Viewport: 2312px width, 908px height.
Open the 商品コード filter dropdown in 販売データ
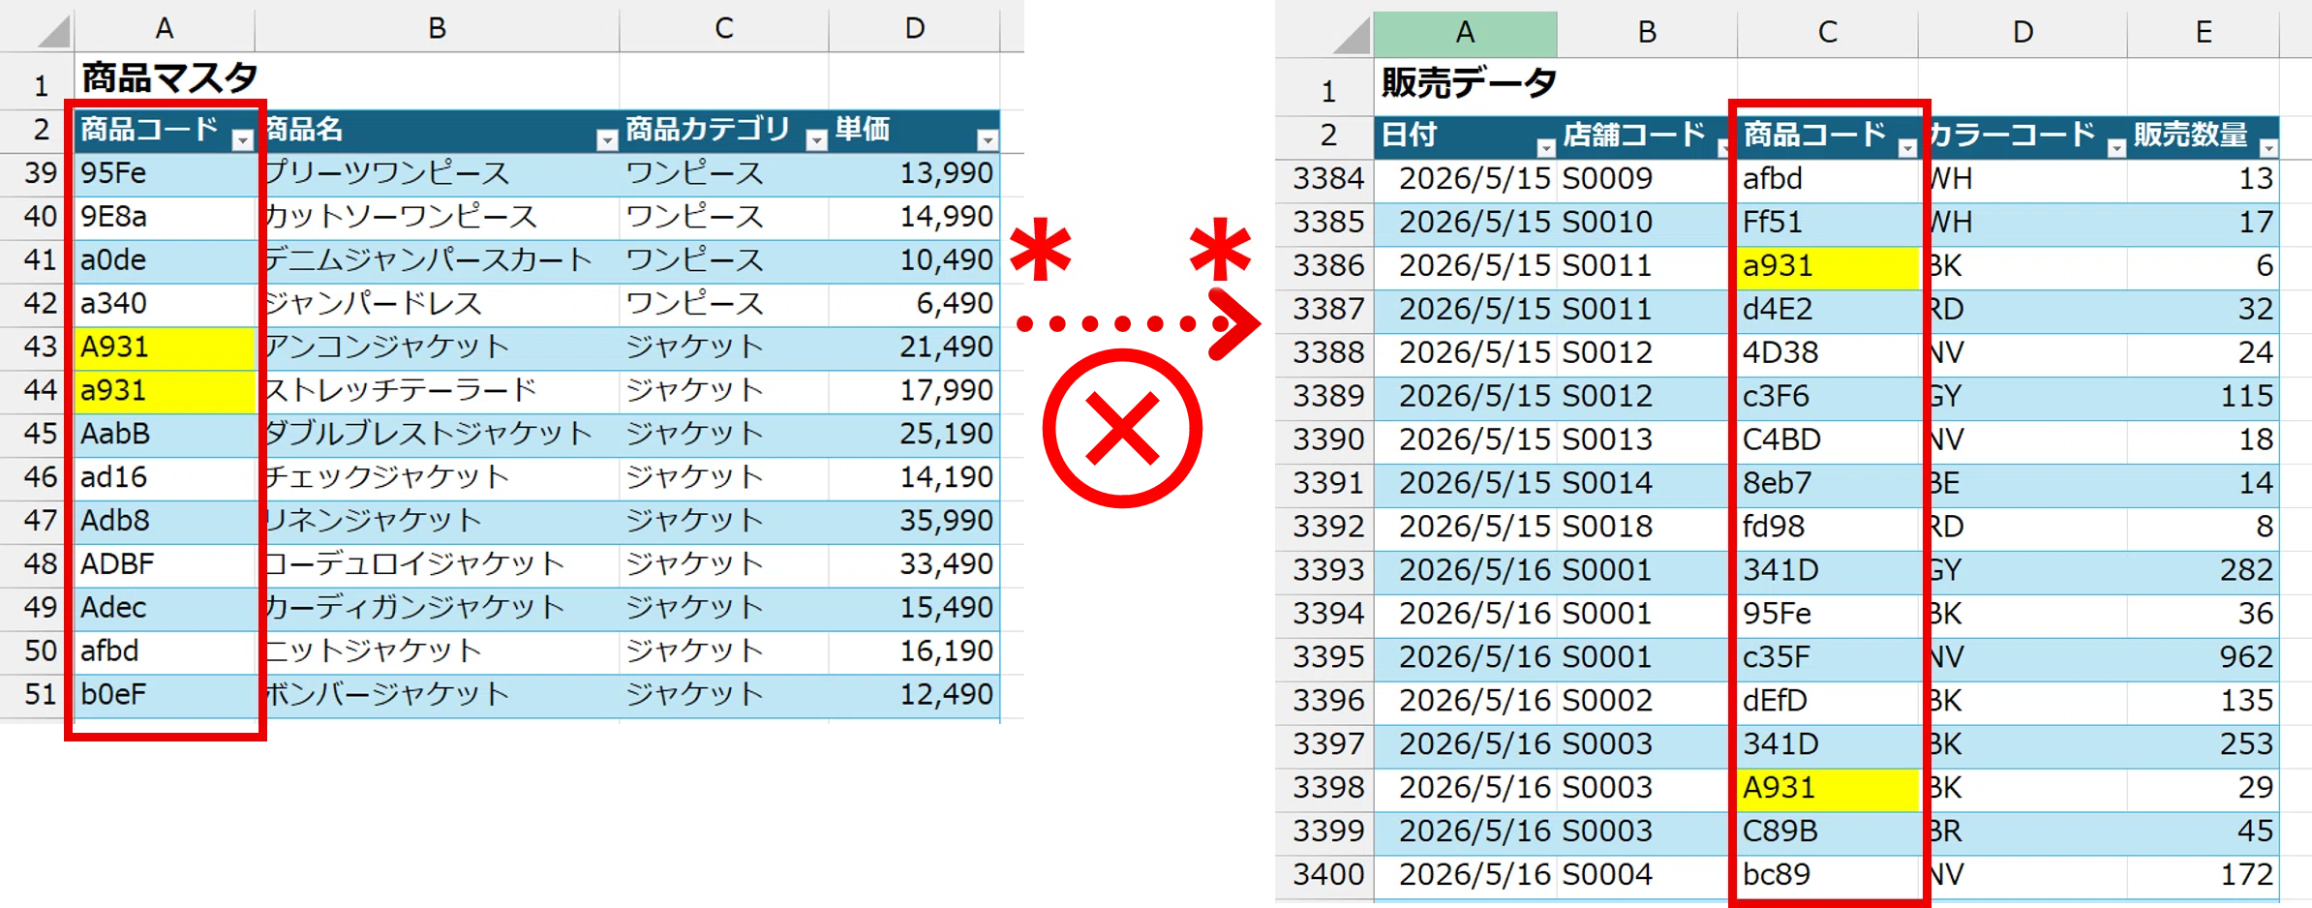click(x=1907, y=147)
